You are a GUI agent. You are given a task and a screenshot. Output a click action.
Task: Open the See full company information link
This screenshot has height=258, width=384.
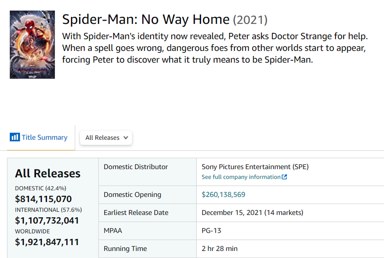click(242, 177)
